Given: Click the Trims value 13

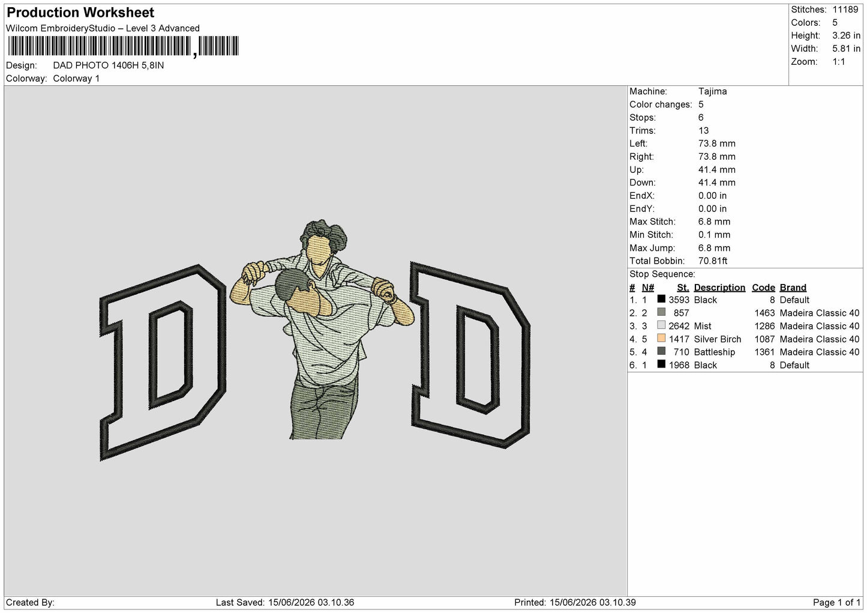Looking at the screenshot, I should (703, 130).
